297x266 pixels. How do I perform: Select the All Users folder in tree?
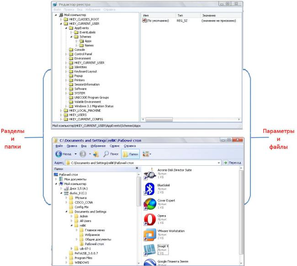(x=85, y=221)
